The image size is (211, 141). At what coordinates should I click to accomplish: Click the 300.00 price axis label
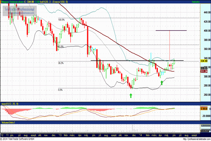[207, 76]
